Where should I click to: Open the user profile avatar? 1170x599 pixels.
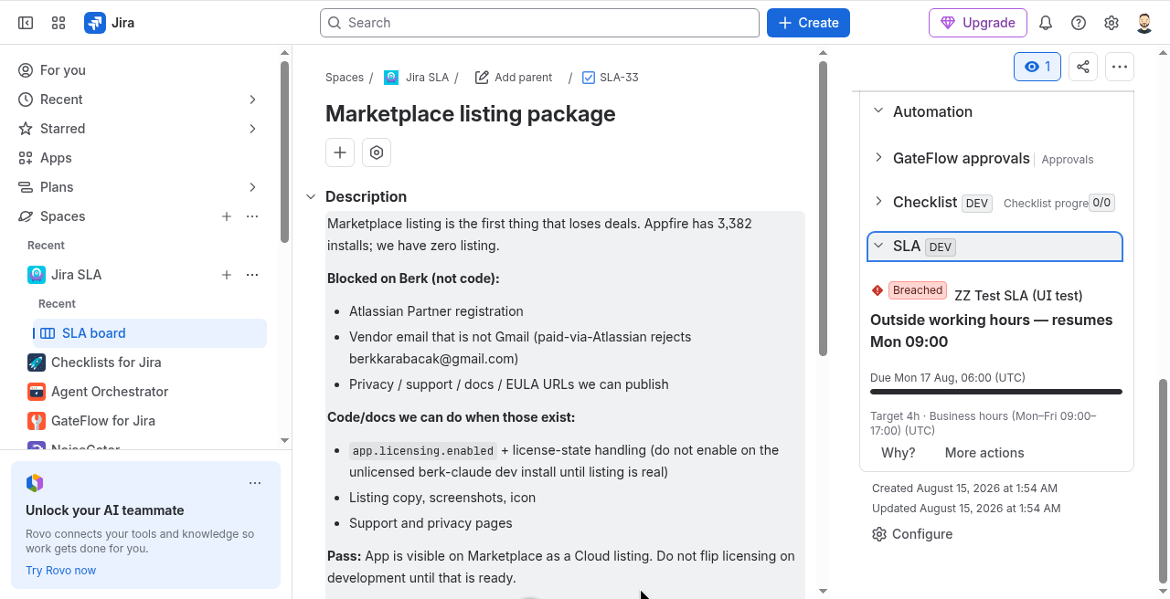(1144, 23)
